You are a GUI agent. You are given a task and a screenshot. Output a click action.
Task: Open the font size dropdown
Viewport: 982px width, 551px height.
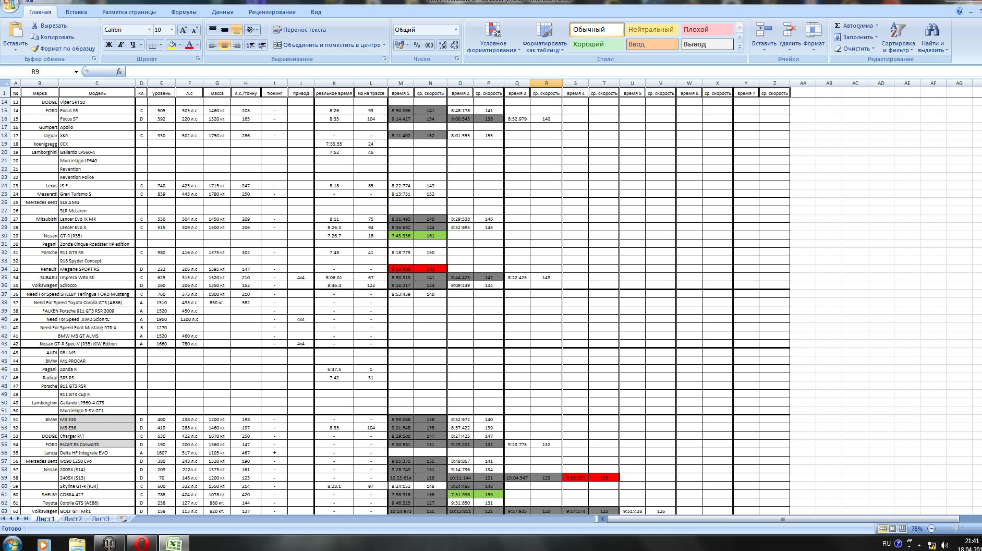point(172,30)
